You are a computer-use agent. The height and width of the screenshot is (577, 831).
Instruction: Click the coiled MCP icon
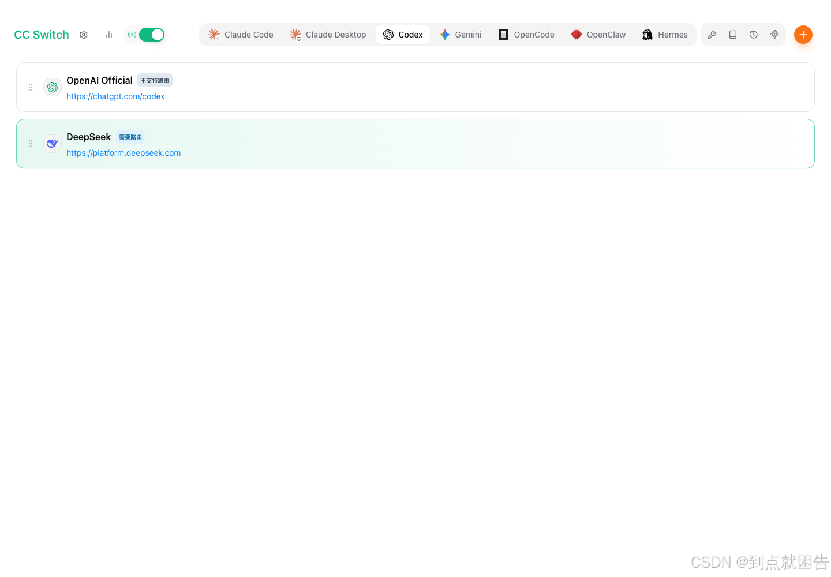click(x=774, y=35)
